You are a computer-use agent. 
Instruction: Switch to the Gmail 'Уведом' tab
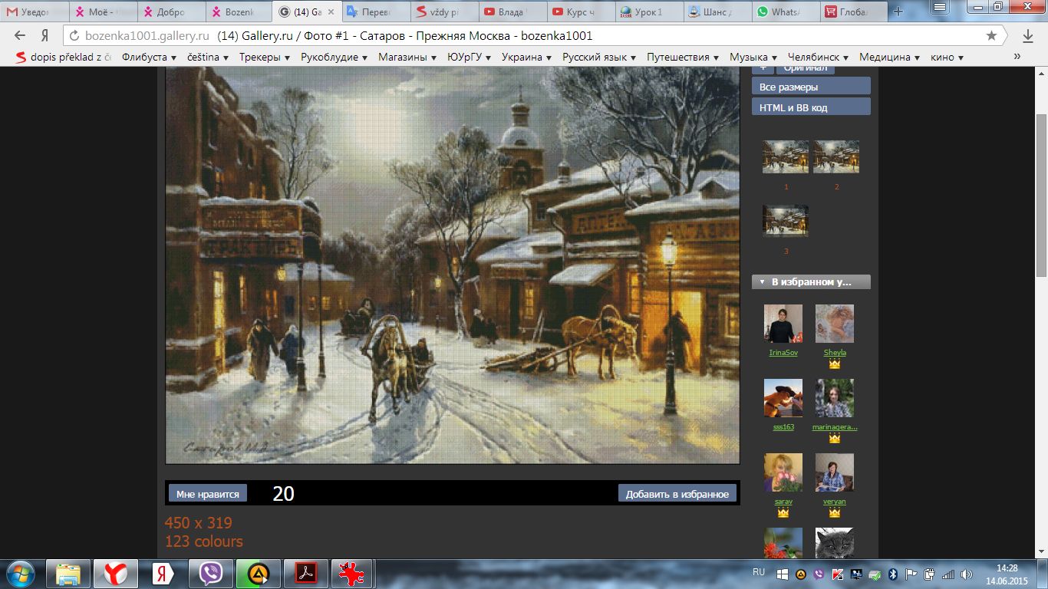coord(34,12)
